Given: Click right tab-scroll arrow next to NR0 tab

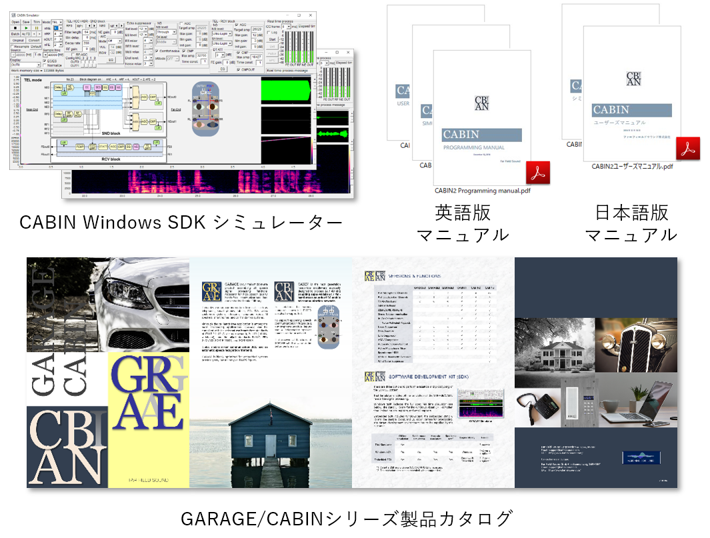Looking at the screenshot, I should (x=121, y=26).
